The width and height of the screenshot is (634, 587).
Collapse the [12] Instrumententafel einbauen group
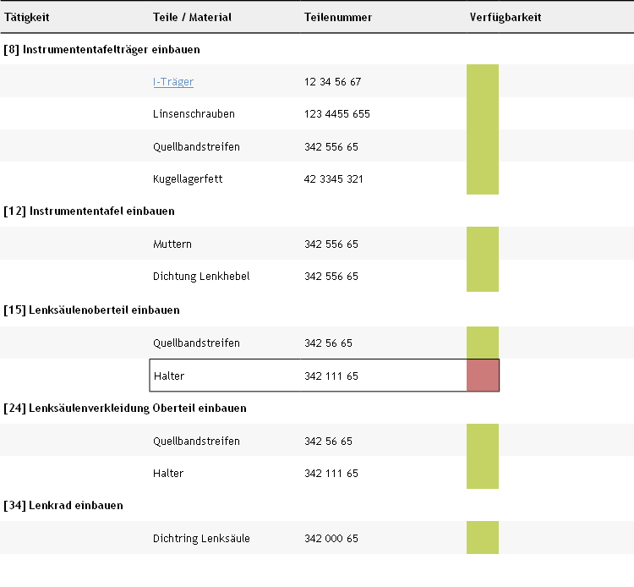coord(89,211)
